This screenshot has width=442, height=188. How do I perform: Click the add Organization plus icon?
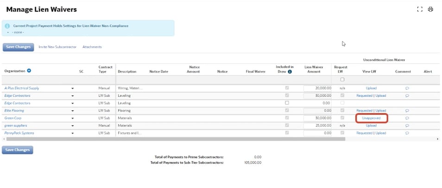29,71
